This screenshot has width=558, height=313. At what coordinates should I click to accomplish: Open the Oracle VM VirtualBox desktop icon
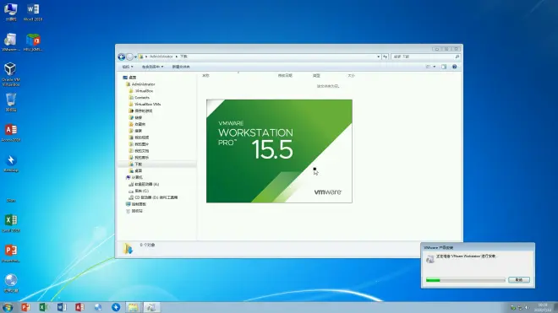pyautogui.click(x=10, y=74)
